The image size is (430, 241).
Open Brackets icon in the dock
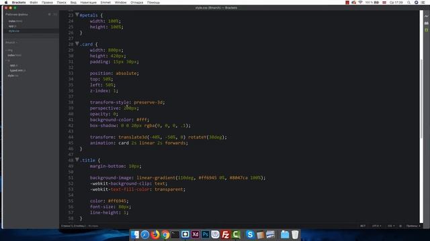[x=185, y=234]
